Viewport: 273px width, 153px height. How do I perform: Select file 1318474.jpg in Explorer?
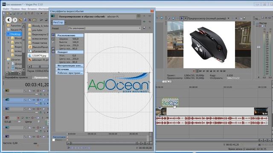(x=38, y=56)
